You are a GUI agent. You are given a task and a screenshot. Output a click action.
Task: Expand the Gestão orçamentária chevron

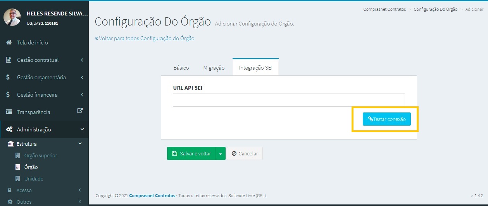(x=82, y=77)
